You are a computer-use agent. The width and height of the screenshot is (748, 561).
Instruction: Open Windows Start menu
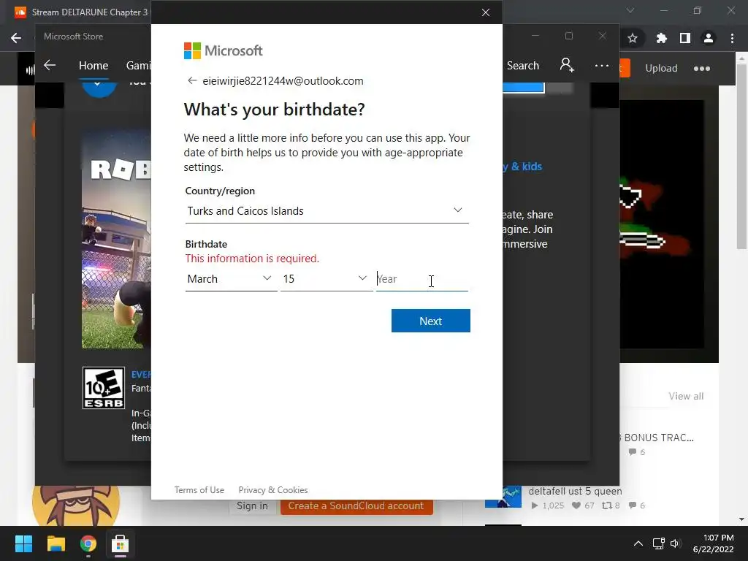[23, 543]
